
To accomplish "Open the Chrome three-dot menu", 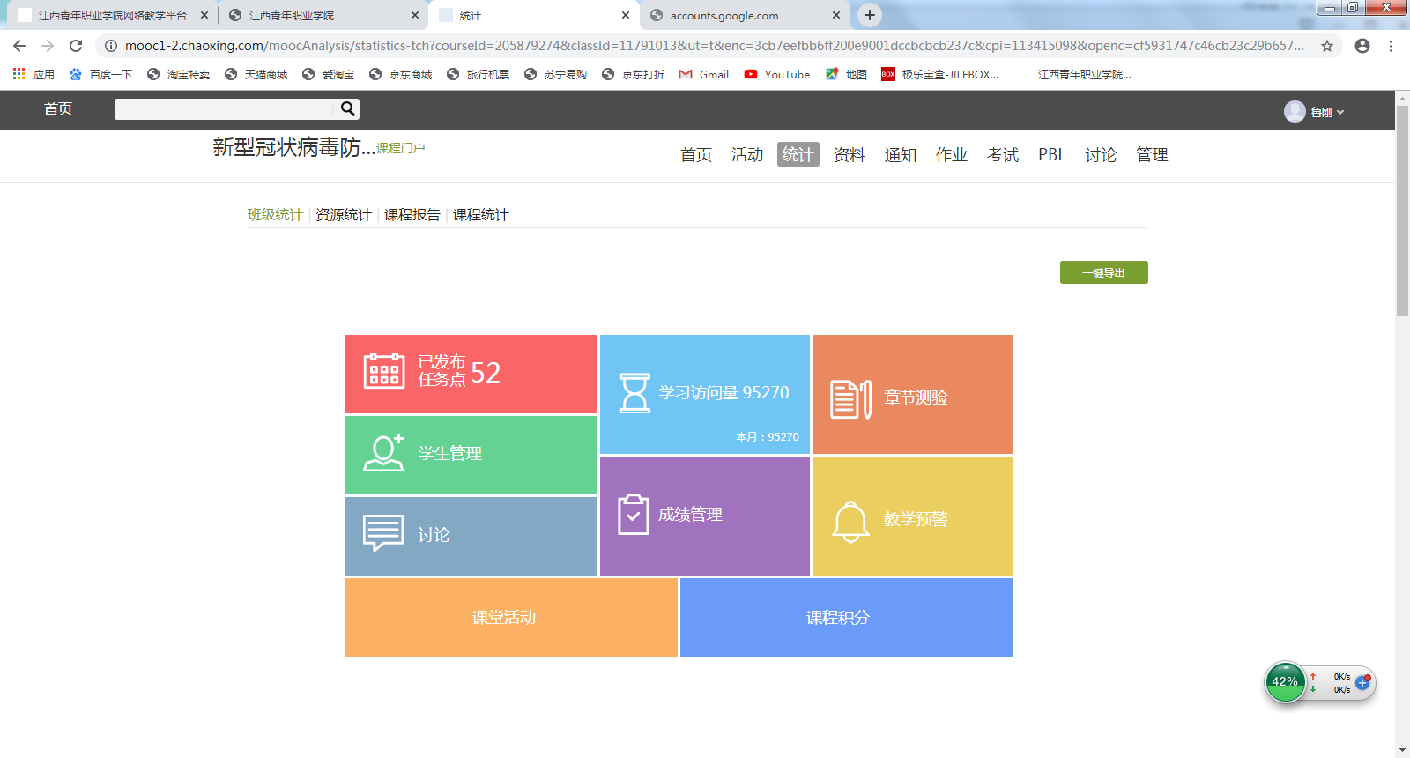I will [x=1391, y=46].
